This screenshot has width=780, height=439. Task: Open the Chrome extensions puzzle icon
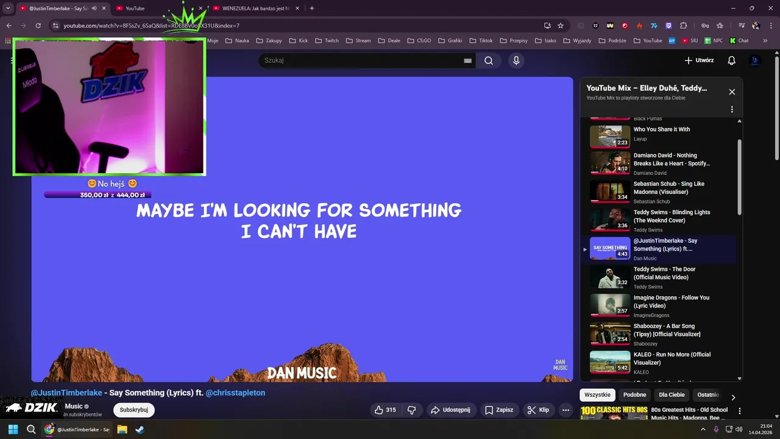(x=683, y=26)
